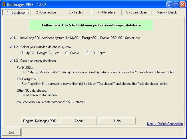187x139 pixels.
Task: Click the checkmark beside step 1.3
Action: click(11, 60)
